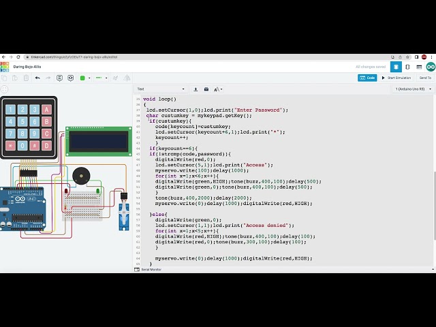
Task: Open the browser three-dot menu
Action: (x=431, y=57)
